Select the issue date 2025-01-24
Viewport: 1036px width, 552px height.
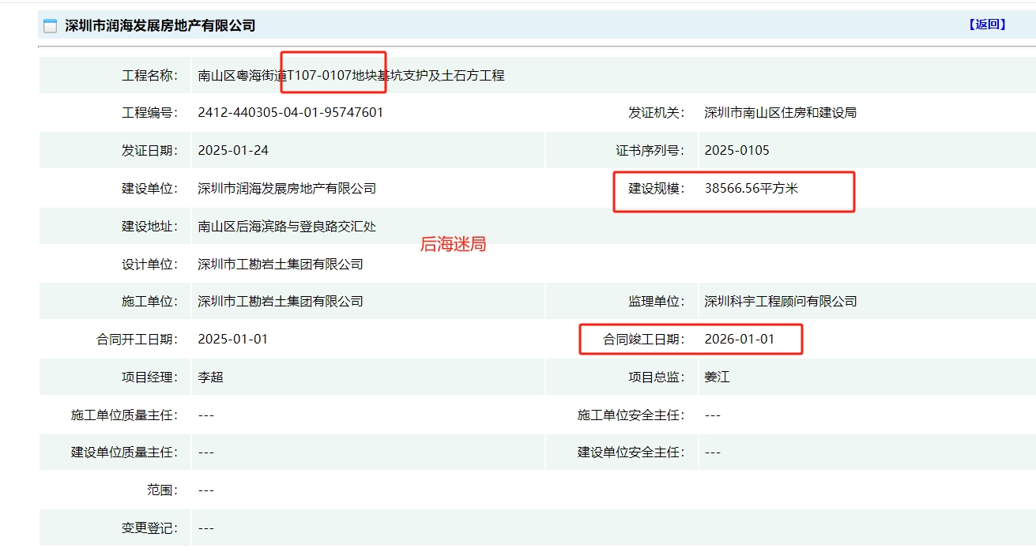pos(233,151)
